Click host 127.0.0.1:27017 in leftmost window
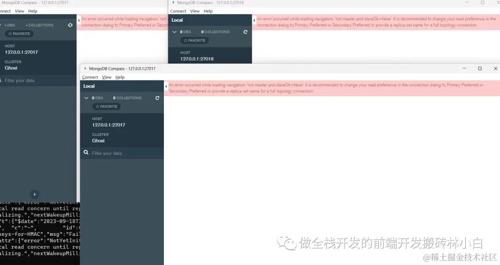The image size is (500, 265). click(x=21, y=52)
